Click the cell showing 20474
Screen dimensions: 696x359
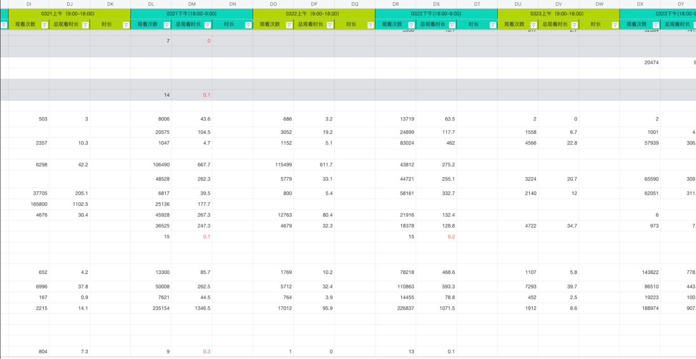click(640, 62)
